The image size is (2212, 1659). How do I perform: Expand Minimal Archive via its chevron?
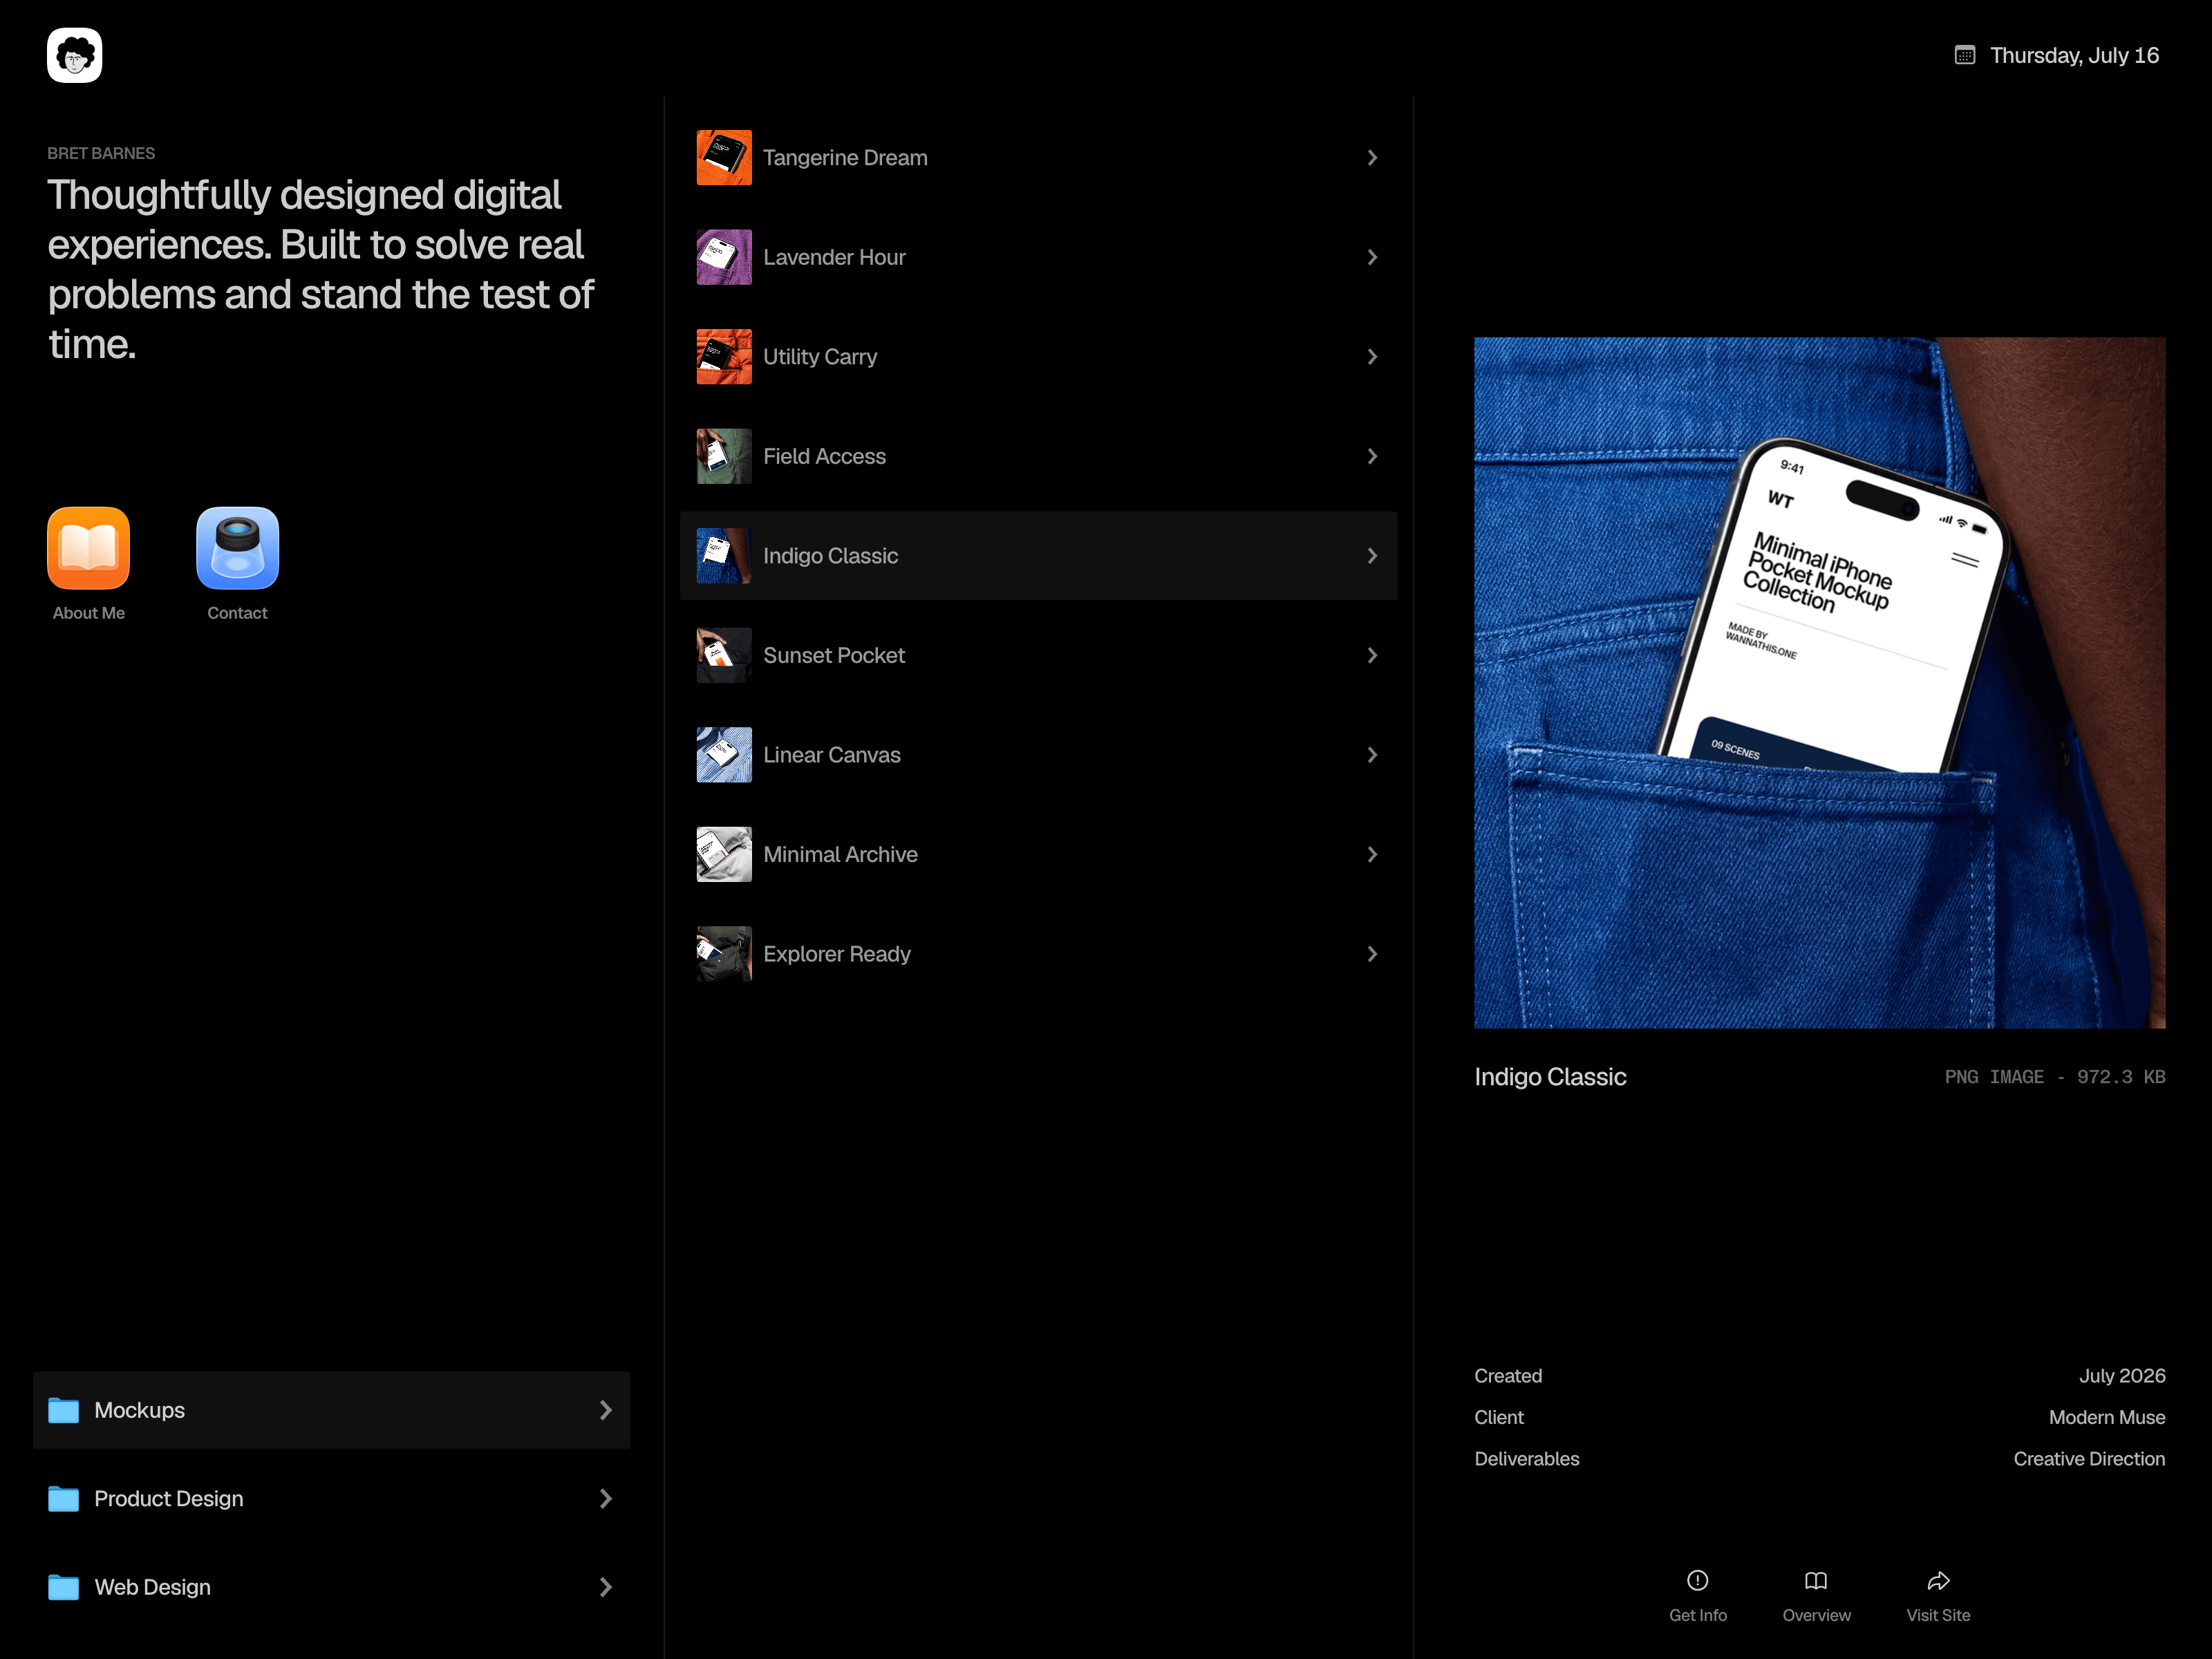click(1372, 854)
